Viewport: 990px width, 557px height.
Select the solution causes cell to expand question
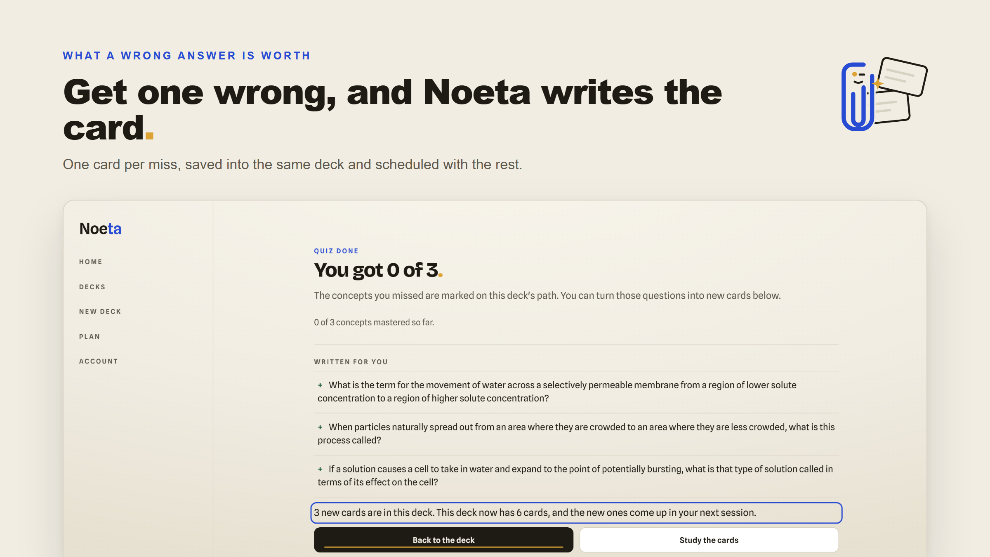(x=575, y=476)
